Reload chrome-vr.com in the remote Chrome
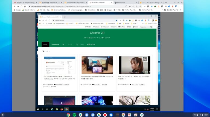The width and height of the screenshot is (210, 117). (x=46, y=20)
